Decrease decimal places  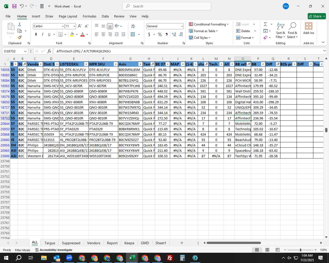(x=181, y=34)
